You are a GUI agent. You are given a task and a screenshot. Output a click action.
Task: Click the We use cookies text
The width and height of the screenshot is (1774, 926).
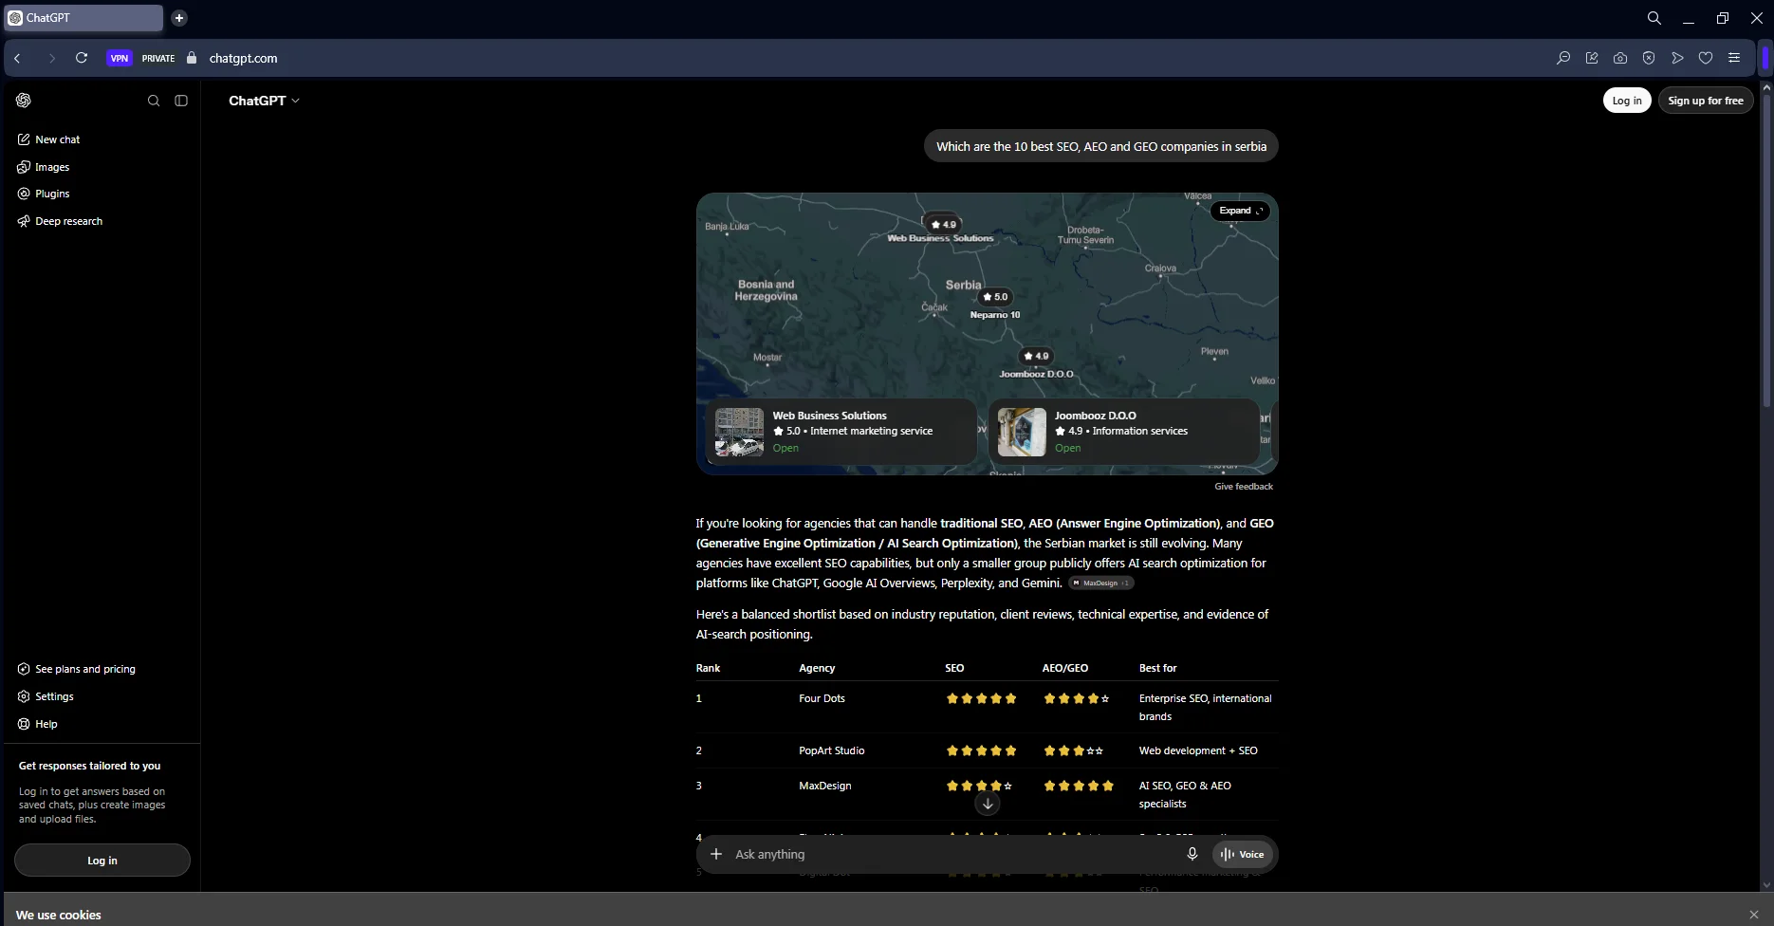[x=59, y=915]
